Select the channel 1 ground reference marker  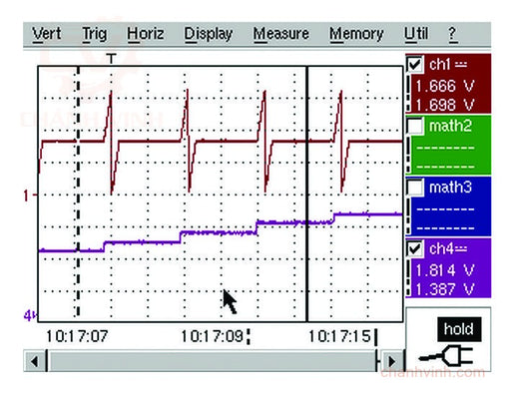29,196
